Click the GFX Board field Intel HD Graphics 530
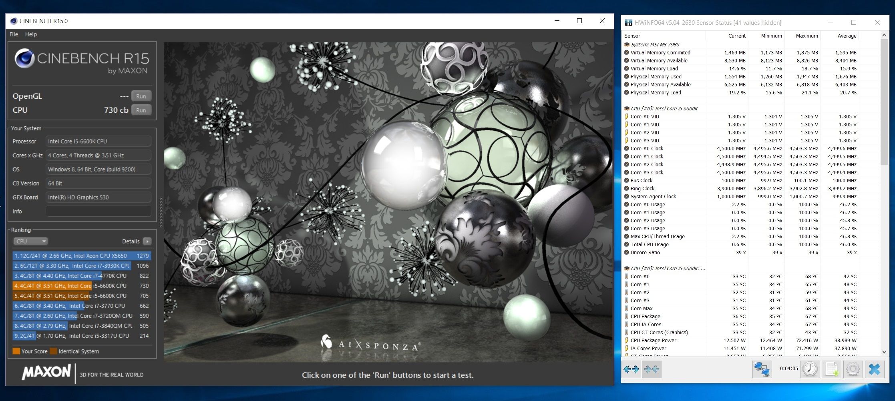 (99, 197)
